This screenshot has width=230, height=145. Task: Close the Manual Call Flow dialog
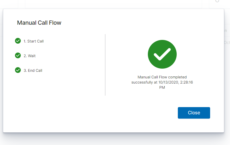coord(194,113)
